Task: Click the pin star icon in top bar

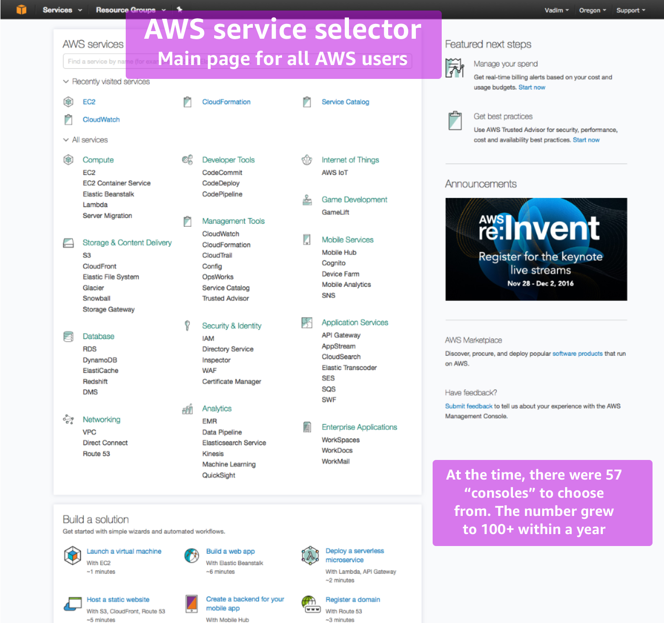Action: 180,9
